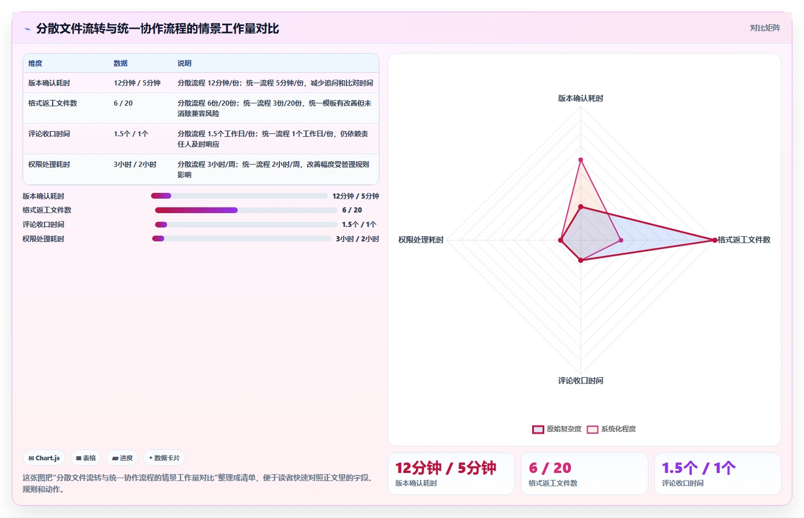This screenshot has width=804, height=518.
Task: Click description starting 分散流程 6份/20份
Action: tap(275, 109)
